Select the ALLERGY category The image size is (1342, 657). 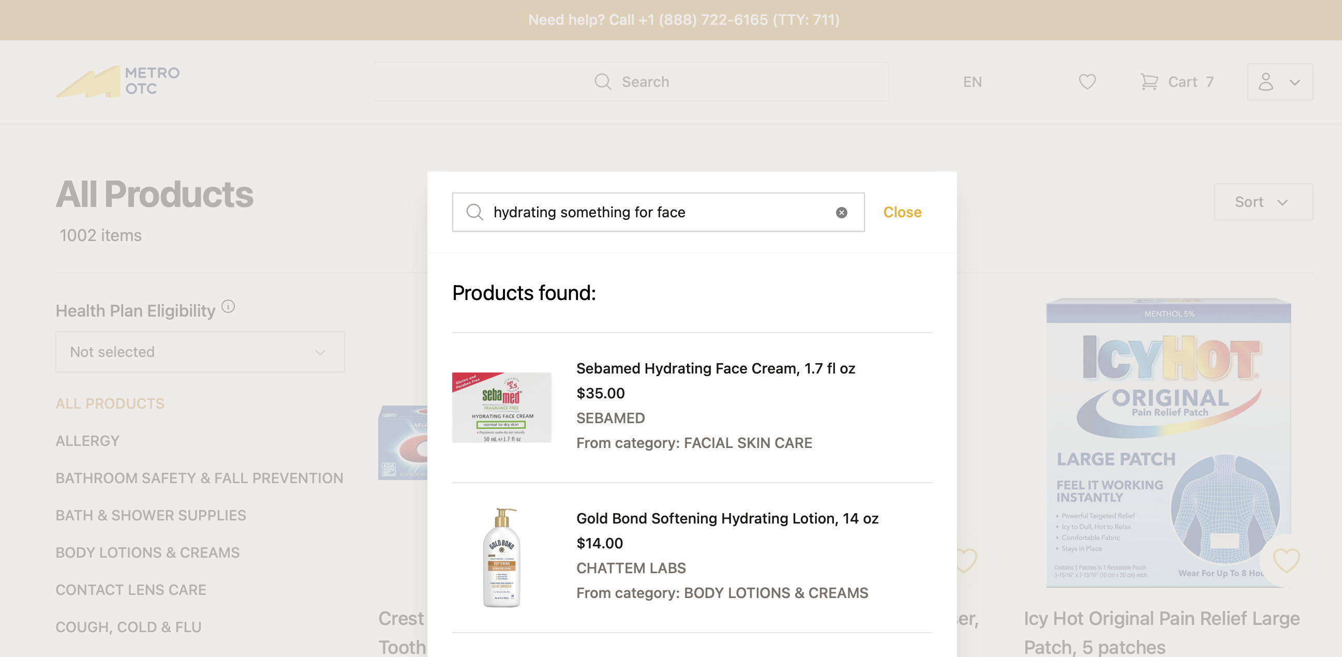point(87,440)
